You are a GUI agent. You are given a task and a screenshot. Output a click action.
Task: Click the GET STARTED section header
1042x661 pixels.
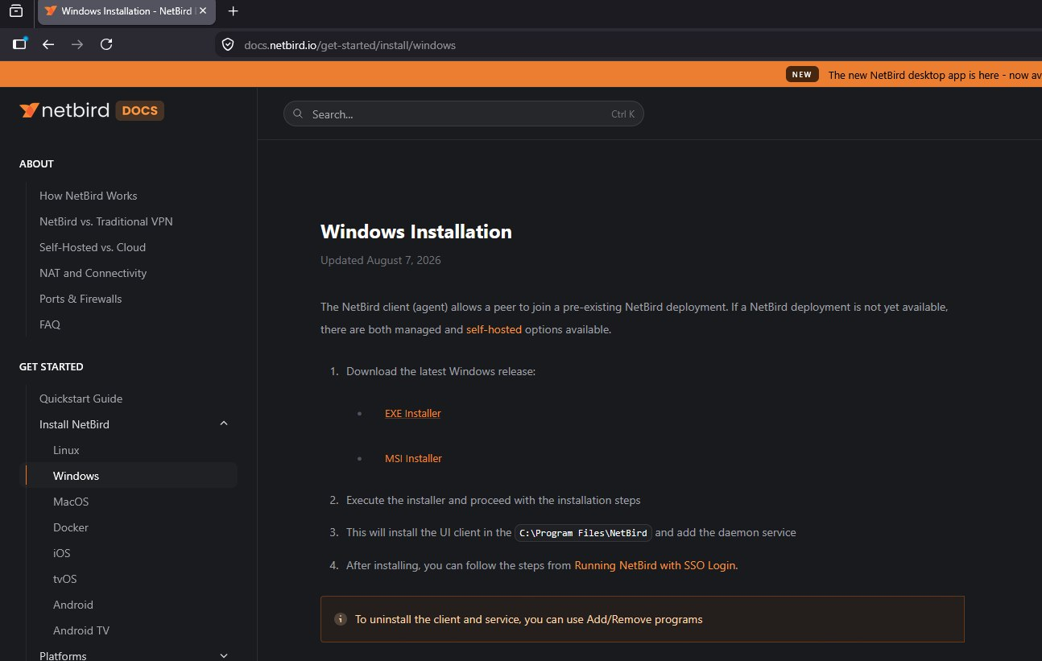pyautogui.click(x=52, y=366)
